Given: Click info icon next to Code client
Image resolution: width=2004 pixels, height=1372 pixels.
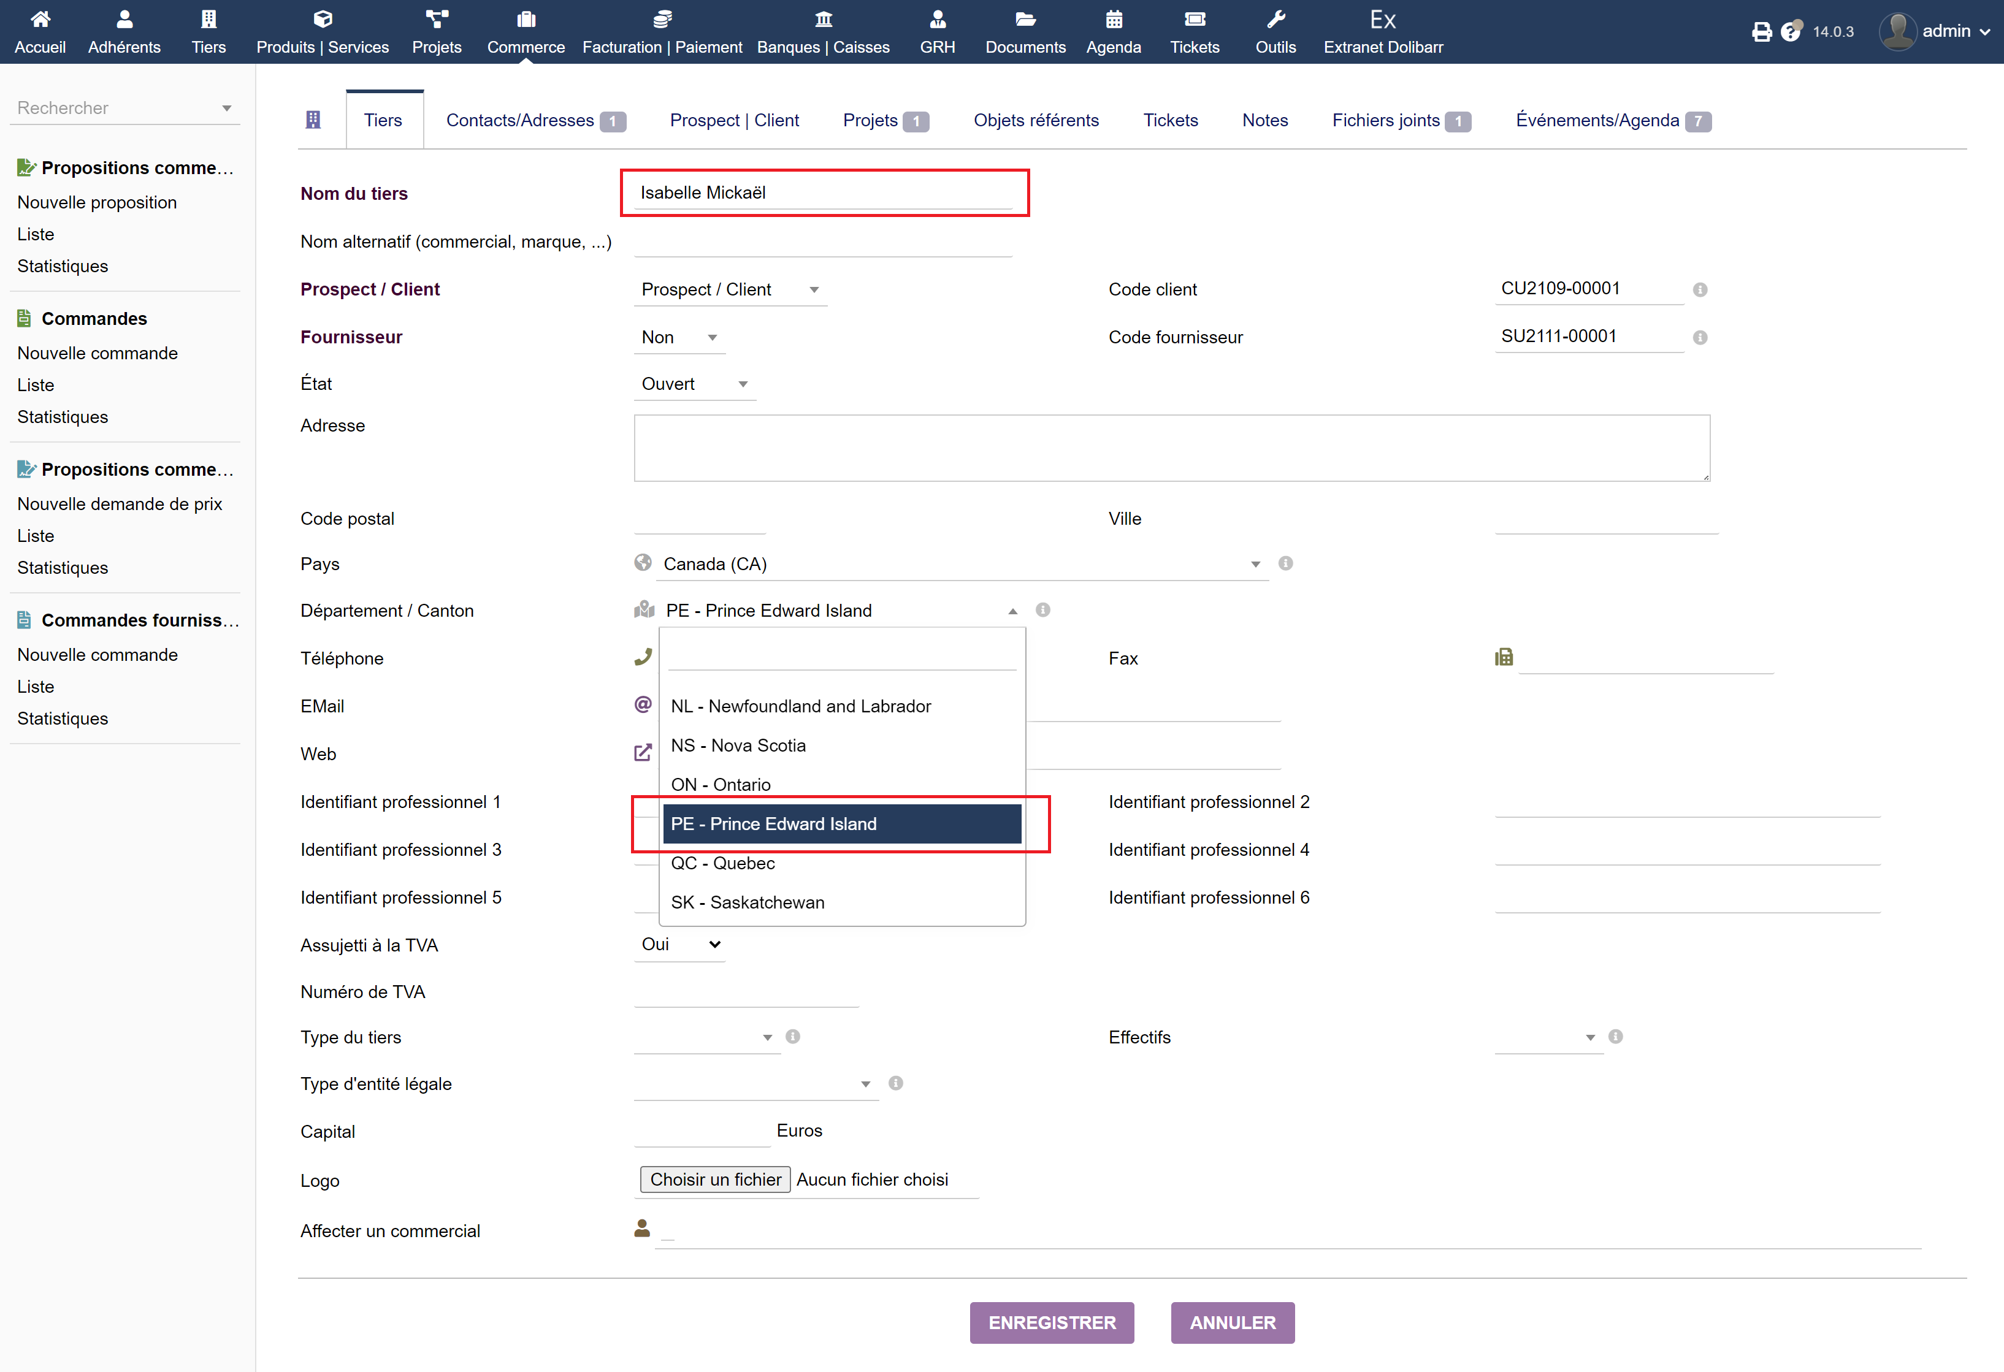Looking at the screenshot, I should click(1700, 289).
